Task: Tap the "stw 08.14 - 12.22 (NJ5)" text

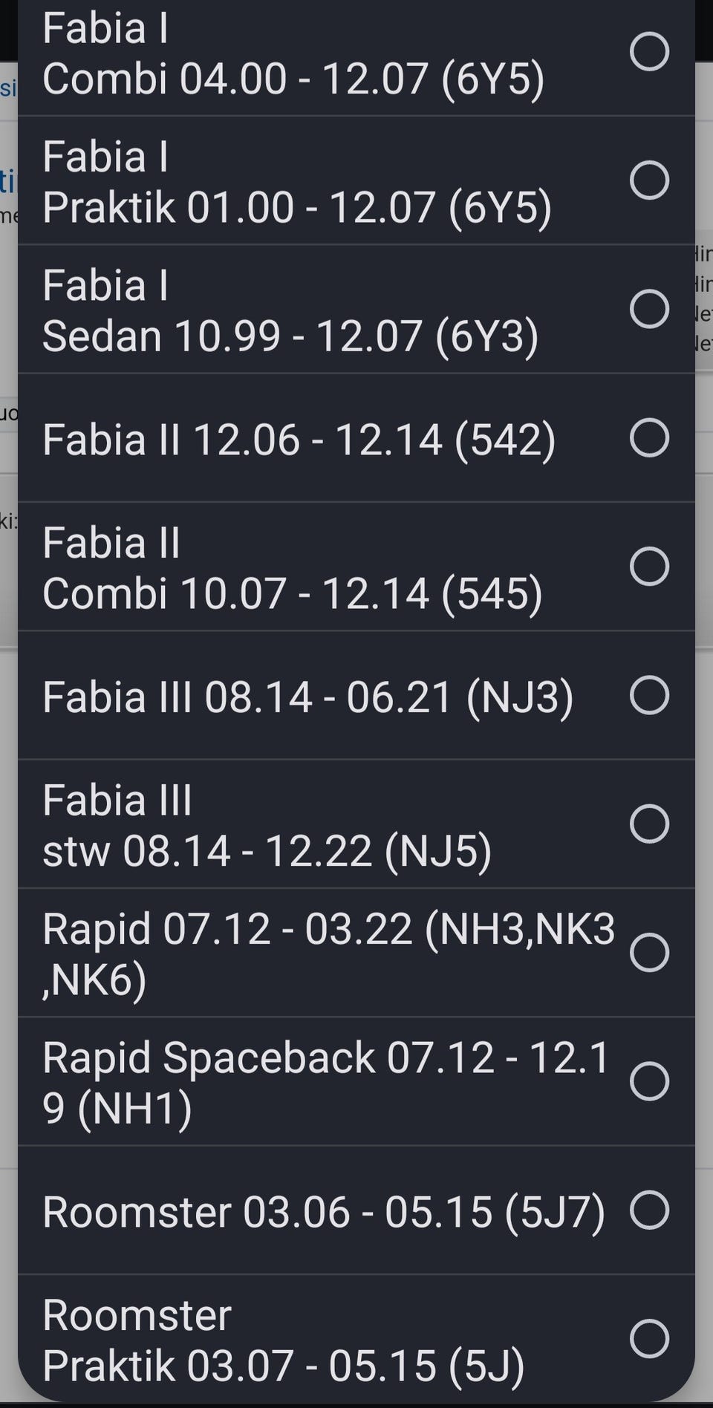Action: point(267,850)
